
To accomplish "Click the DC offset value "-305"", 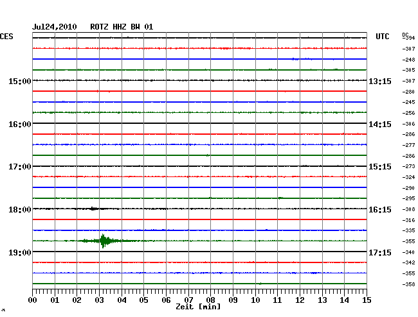I will [408, 70].
